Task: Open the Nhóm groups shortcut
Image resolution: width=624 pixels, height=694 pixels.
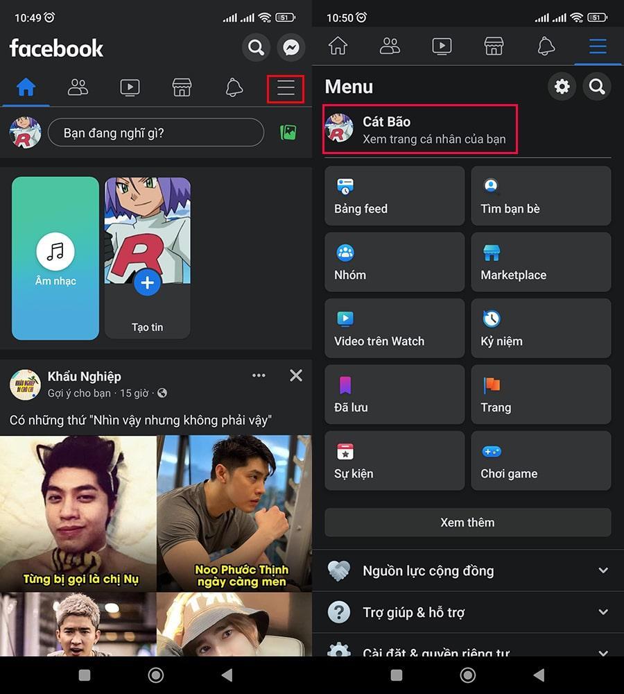Action: [395, 262]
